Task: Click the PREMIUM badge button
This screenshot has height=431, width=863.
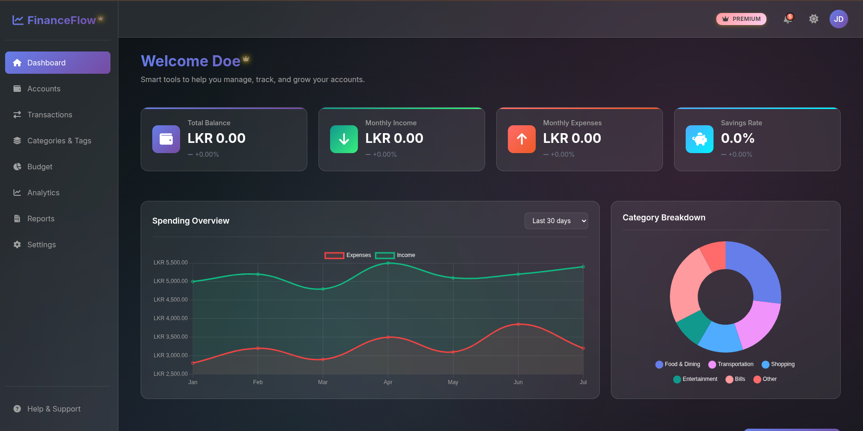Action: pos(741,19)
